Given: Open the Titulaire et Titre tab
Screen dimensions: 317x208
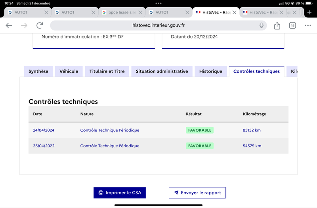Looking at the screenshot, I should pyautogui.click(x=107, y=71).
